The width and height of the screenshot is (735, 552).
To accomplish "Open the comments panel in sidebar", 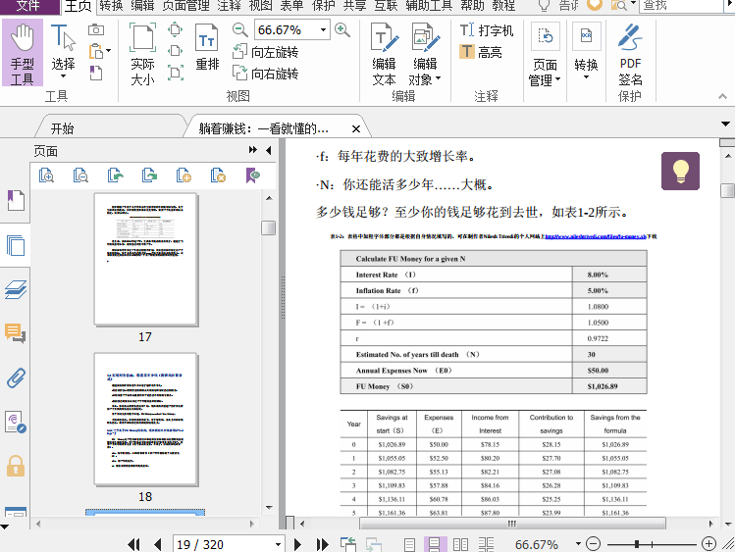I will tap(16, 333).
